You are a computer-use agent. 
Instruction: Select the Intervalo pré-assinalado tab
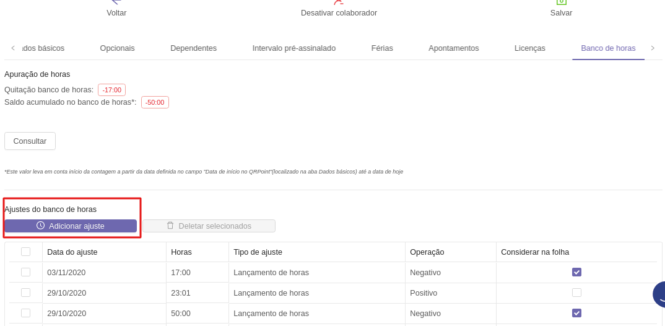(x=293, y=48)
